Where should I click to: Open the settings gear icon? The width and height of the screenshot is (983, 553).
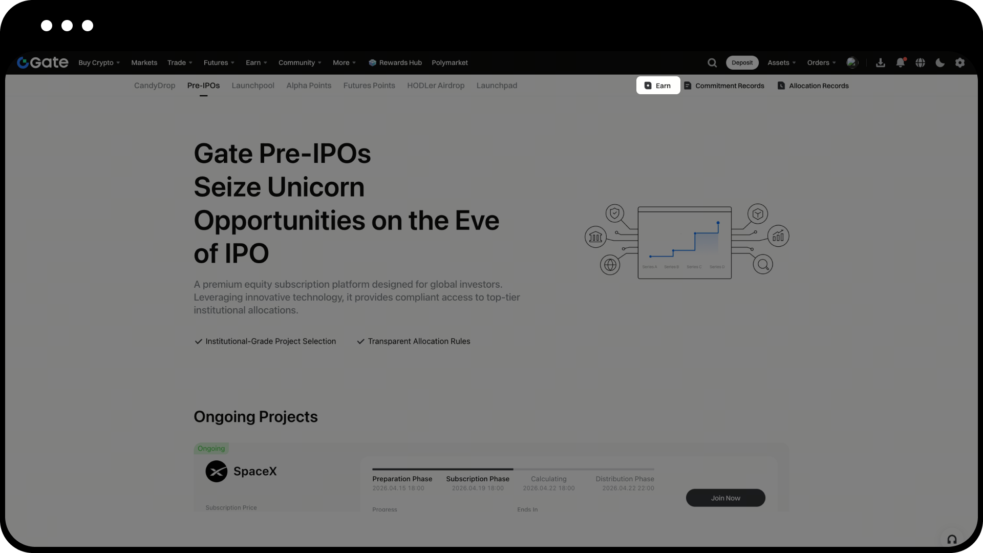(x=960, y=62)
